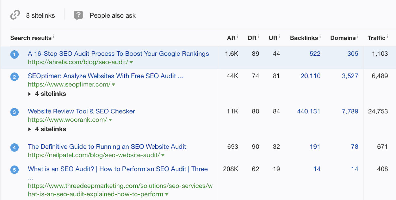Click the Search results column header

coord(31,38)
